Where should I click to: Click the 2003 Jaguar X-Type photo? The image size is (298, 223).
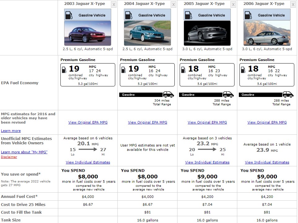(x=88, y=33)
